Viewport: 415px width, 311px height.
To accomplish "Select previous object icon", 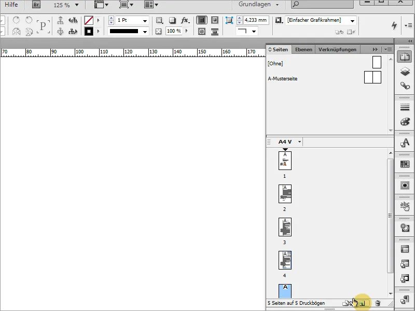I will click(73, 20).
